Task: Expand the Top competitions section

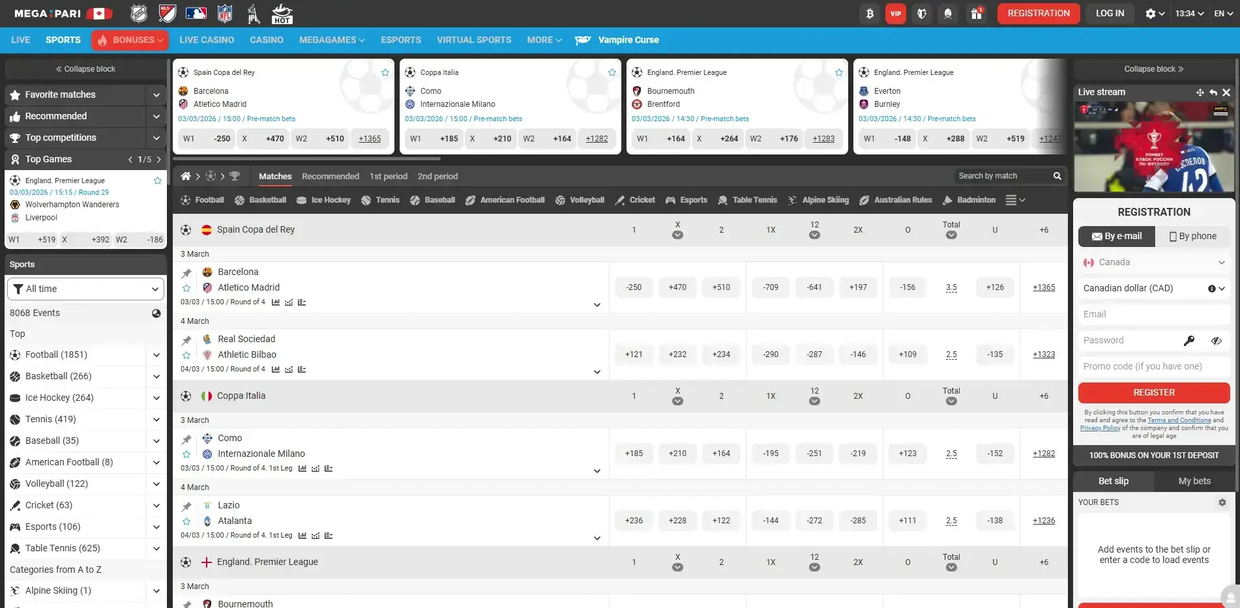Action: pyautogui.click(x=156, y=138)
